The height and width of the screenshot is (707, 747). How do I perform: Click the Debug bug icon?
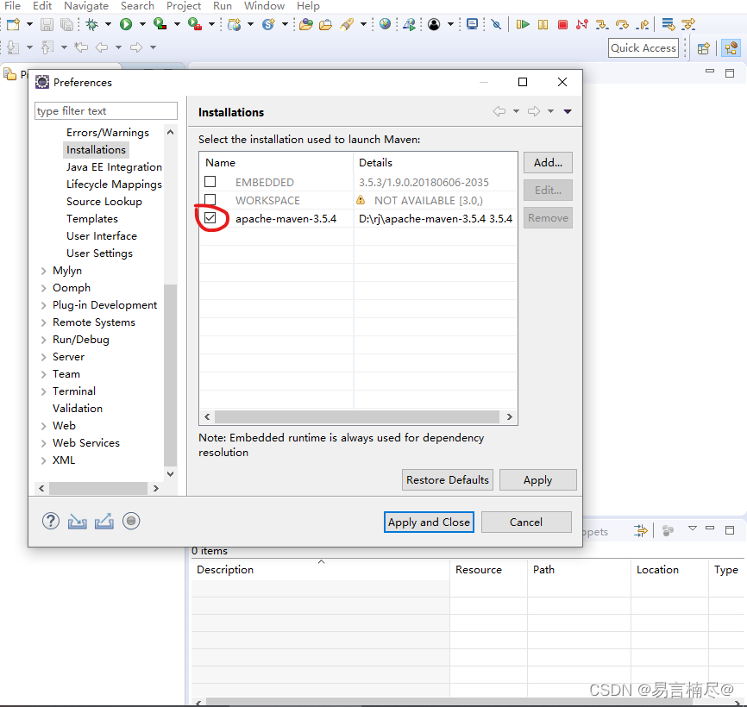pos(92,24)
